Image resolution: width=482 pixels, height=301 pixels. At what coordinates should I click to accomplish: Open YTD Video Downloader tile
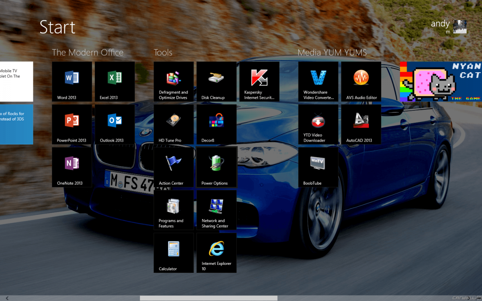coord(318,124)
